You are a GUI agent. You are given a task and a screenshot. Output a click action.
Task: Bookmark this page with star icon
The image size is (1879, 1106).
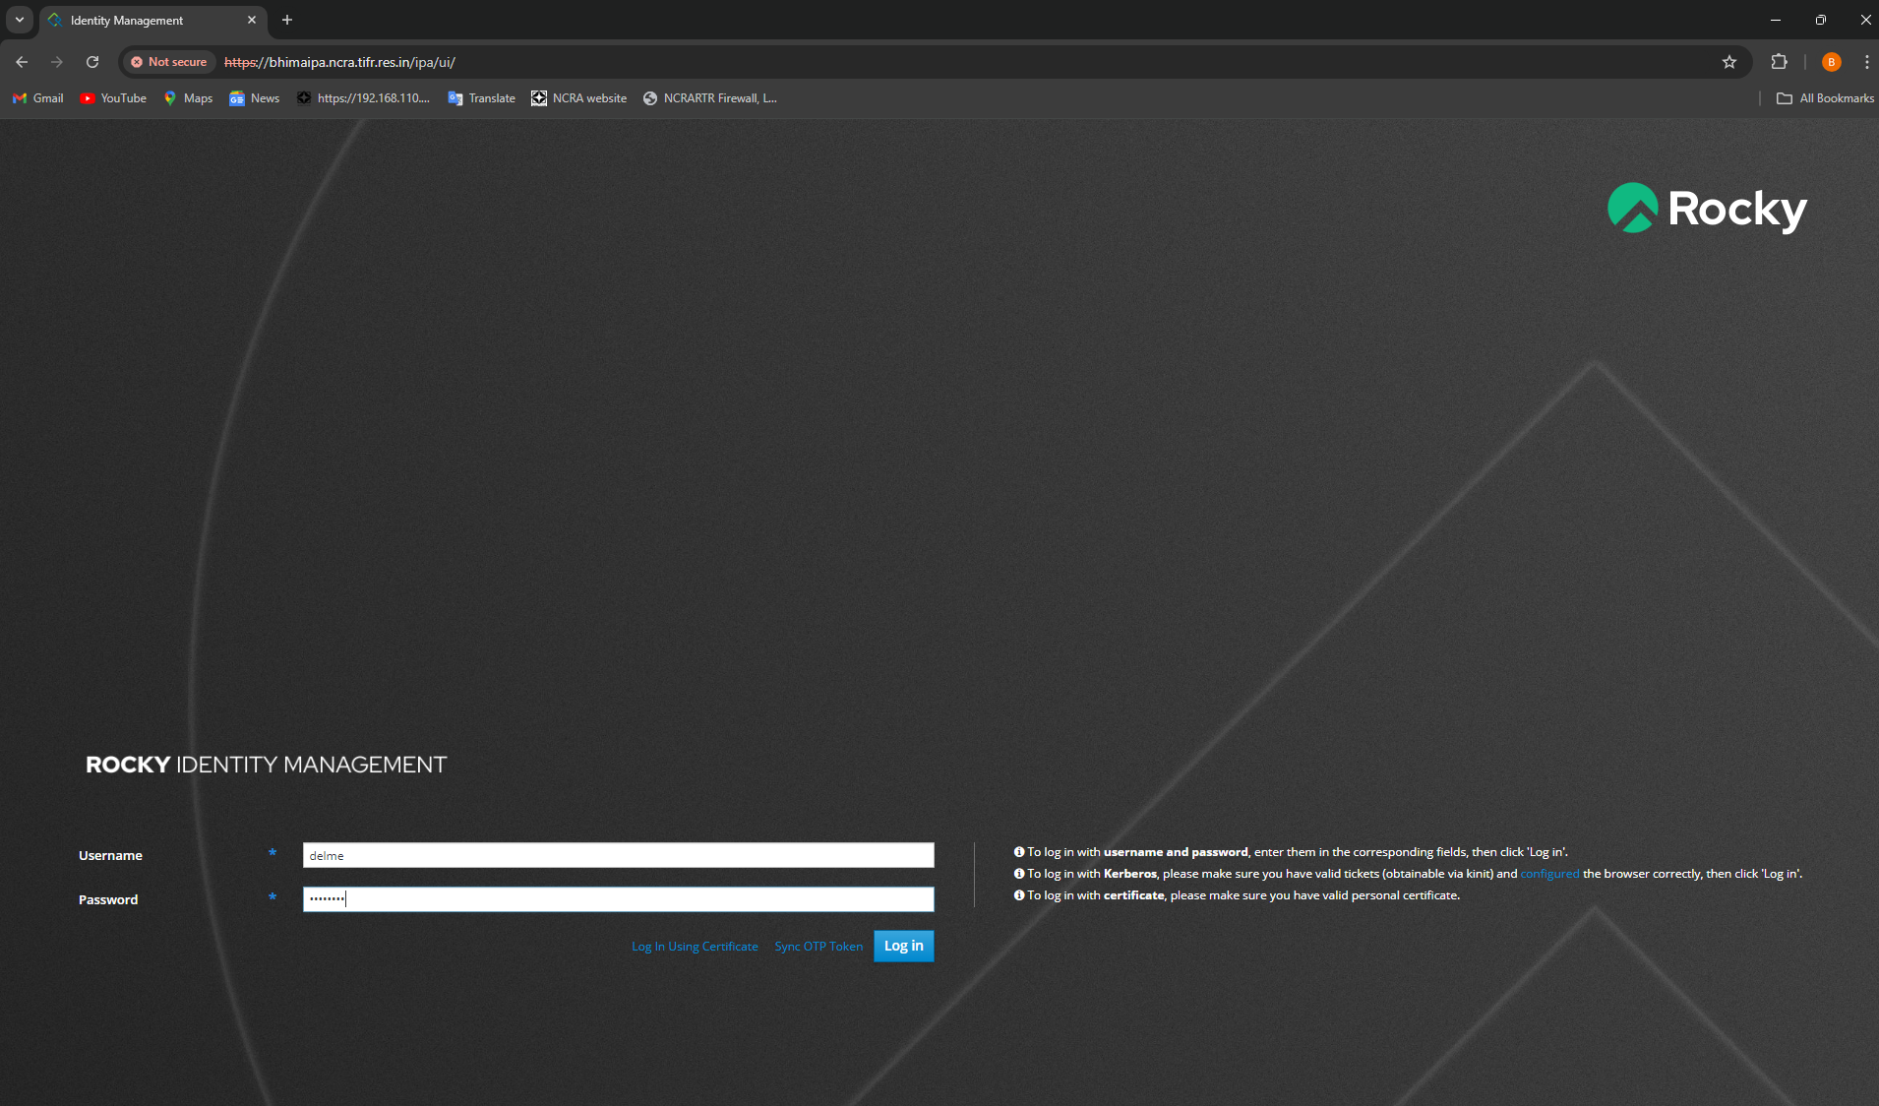1729,62
